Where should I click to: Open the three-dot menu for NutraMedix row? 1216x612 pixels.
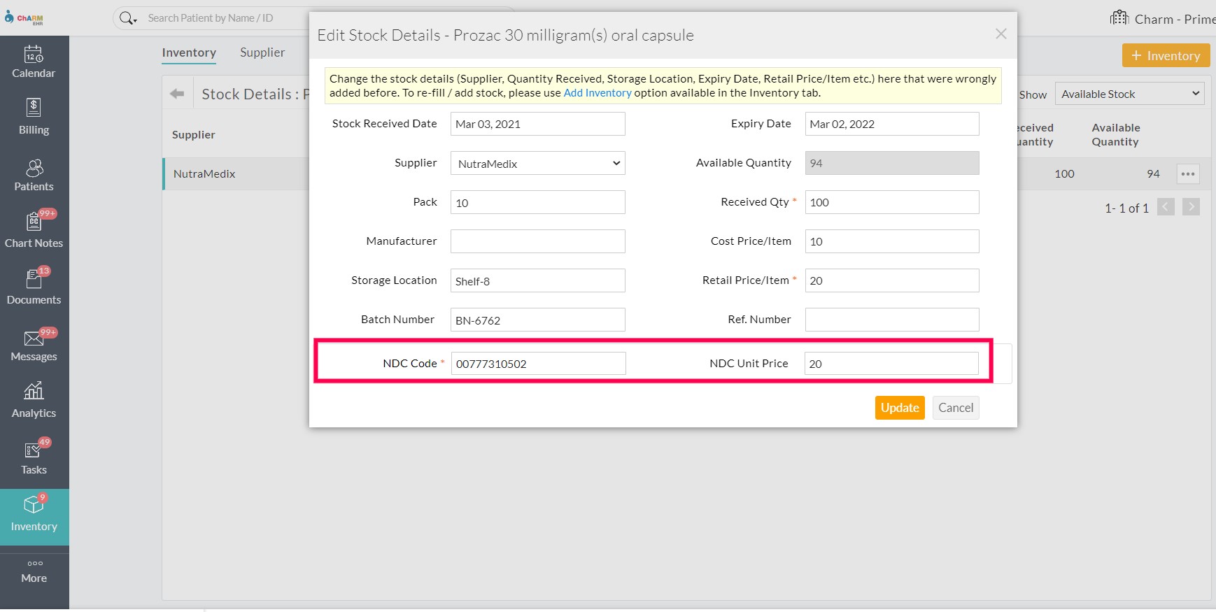click(x=1187, y=174)
